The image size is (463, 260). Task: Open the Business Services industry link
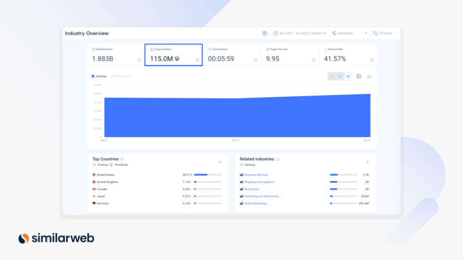256,175
